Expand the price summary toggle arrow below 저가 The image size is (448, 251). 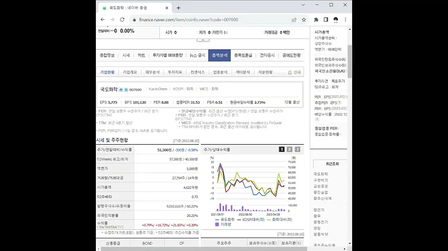pos(203,40)
